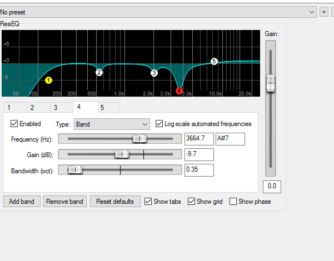Viewport: 334px width, 261px height.
Task: Click the gain value field -9.7
Action: (199, 154)
